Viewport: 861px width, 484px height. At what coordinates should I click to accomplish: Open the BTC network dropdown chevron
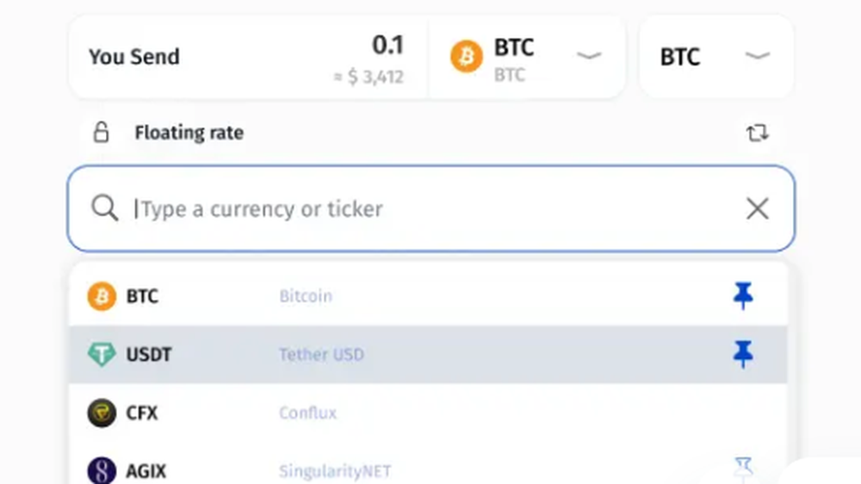[757, 55]
